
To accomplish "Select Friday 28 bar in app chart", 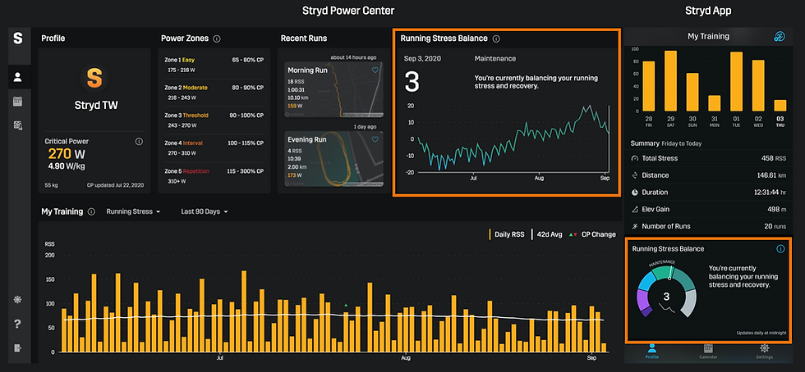I will (x=648, y=86).
